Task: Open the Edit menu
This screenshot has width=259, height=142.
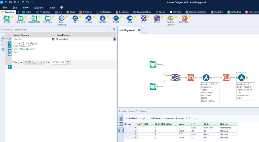Action: tap(15, 8)
